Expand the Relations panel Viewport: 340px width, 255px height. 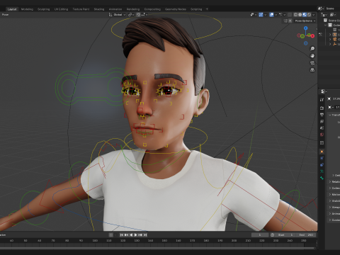tap(334, 181)
